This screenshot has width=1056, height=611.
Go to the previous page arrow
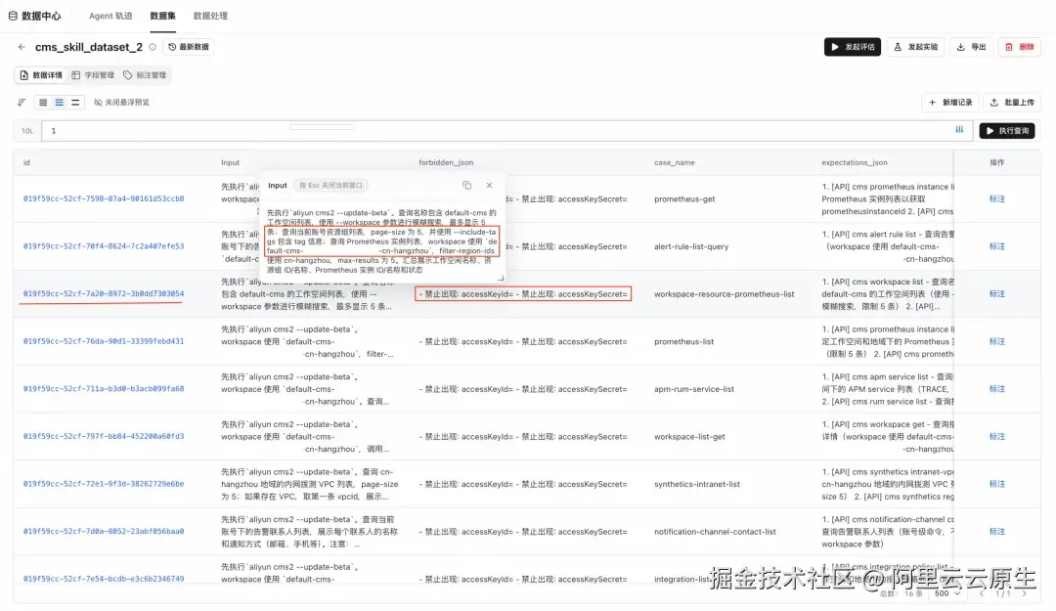click(982, 593)
